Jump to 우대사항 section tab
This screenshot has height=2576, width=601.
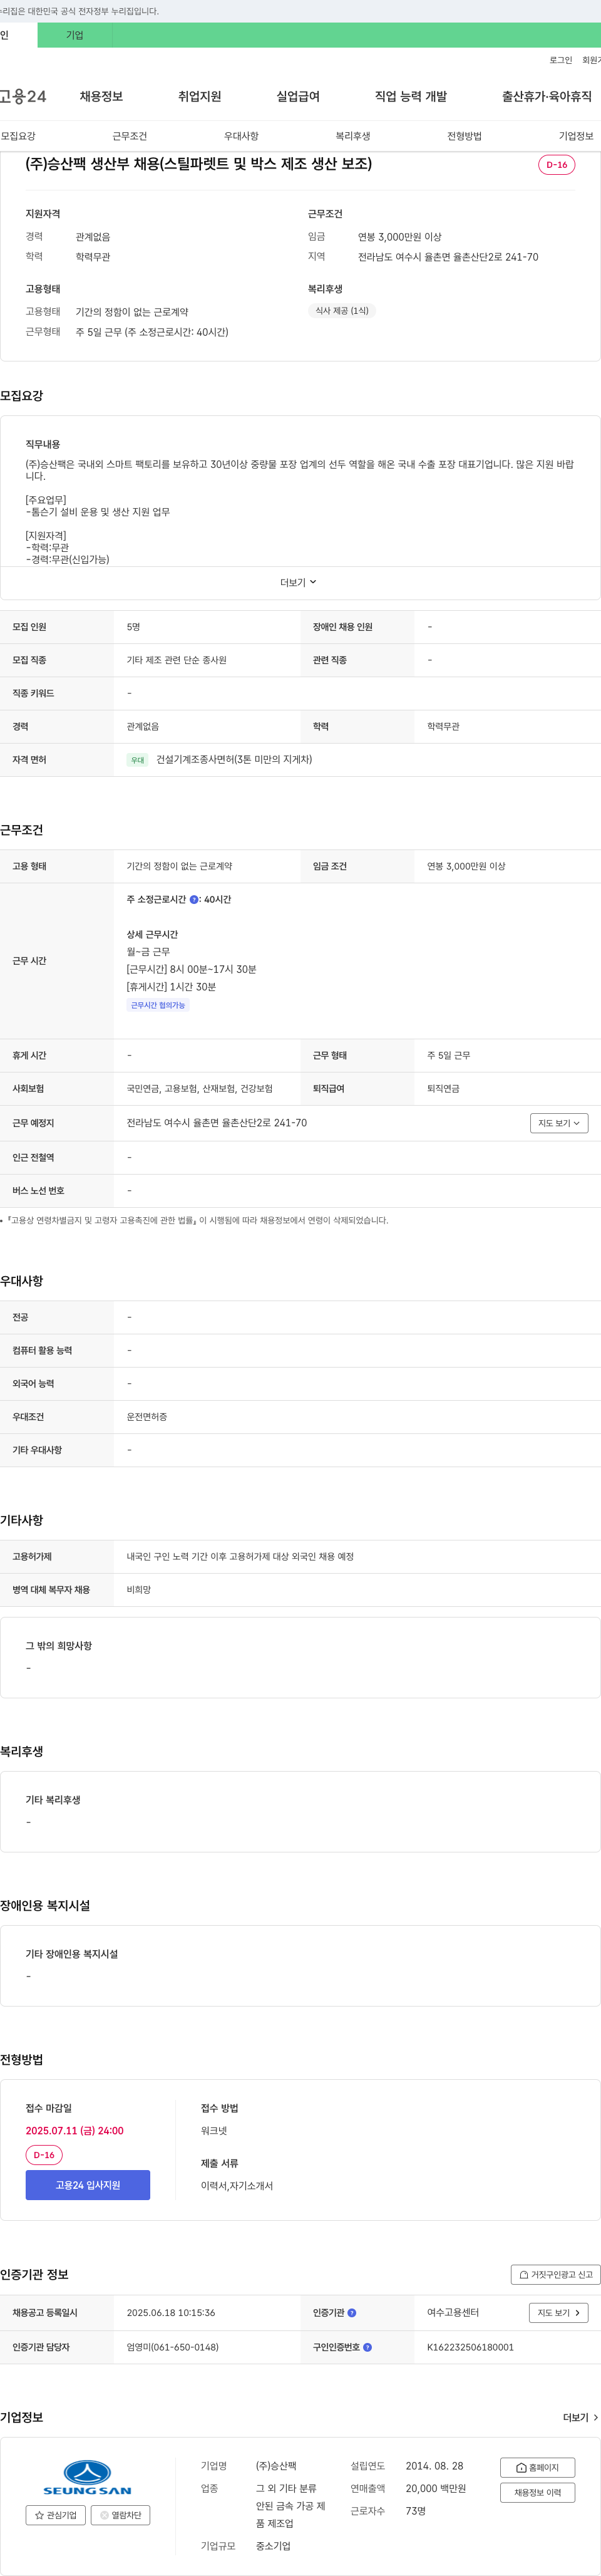coord(241,136)
